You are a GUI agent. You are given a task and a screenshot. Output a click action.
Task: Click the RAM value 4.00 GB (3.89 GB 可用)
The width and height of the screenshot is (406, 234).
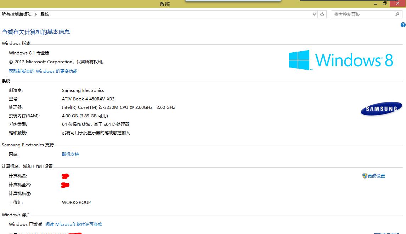(x=85, y=116)
